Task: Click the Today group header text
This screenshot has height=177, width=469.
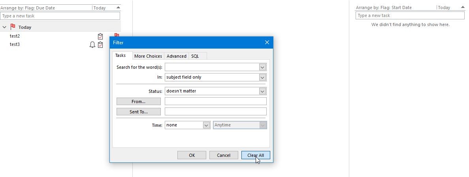Action: click(25, 27)
